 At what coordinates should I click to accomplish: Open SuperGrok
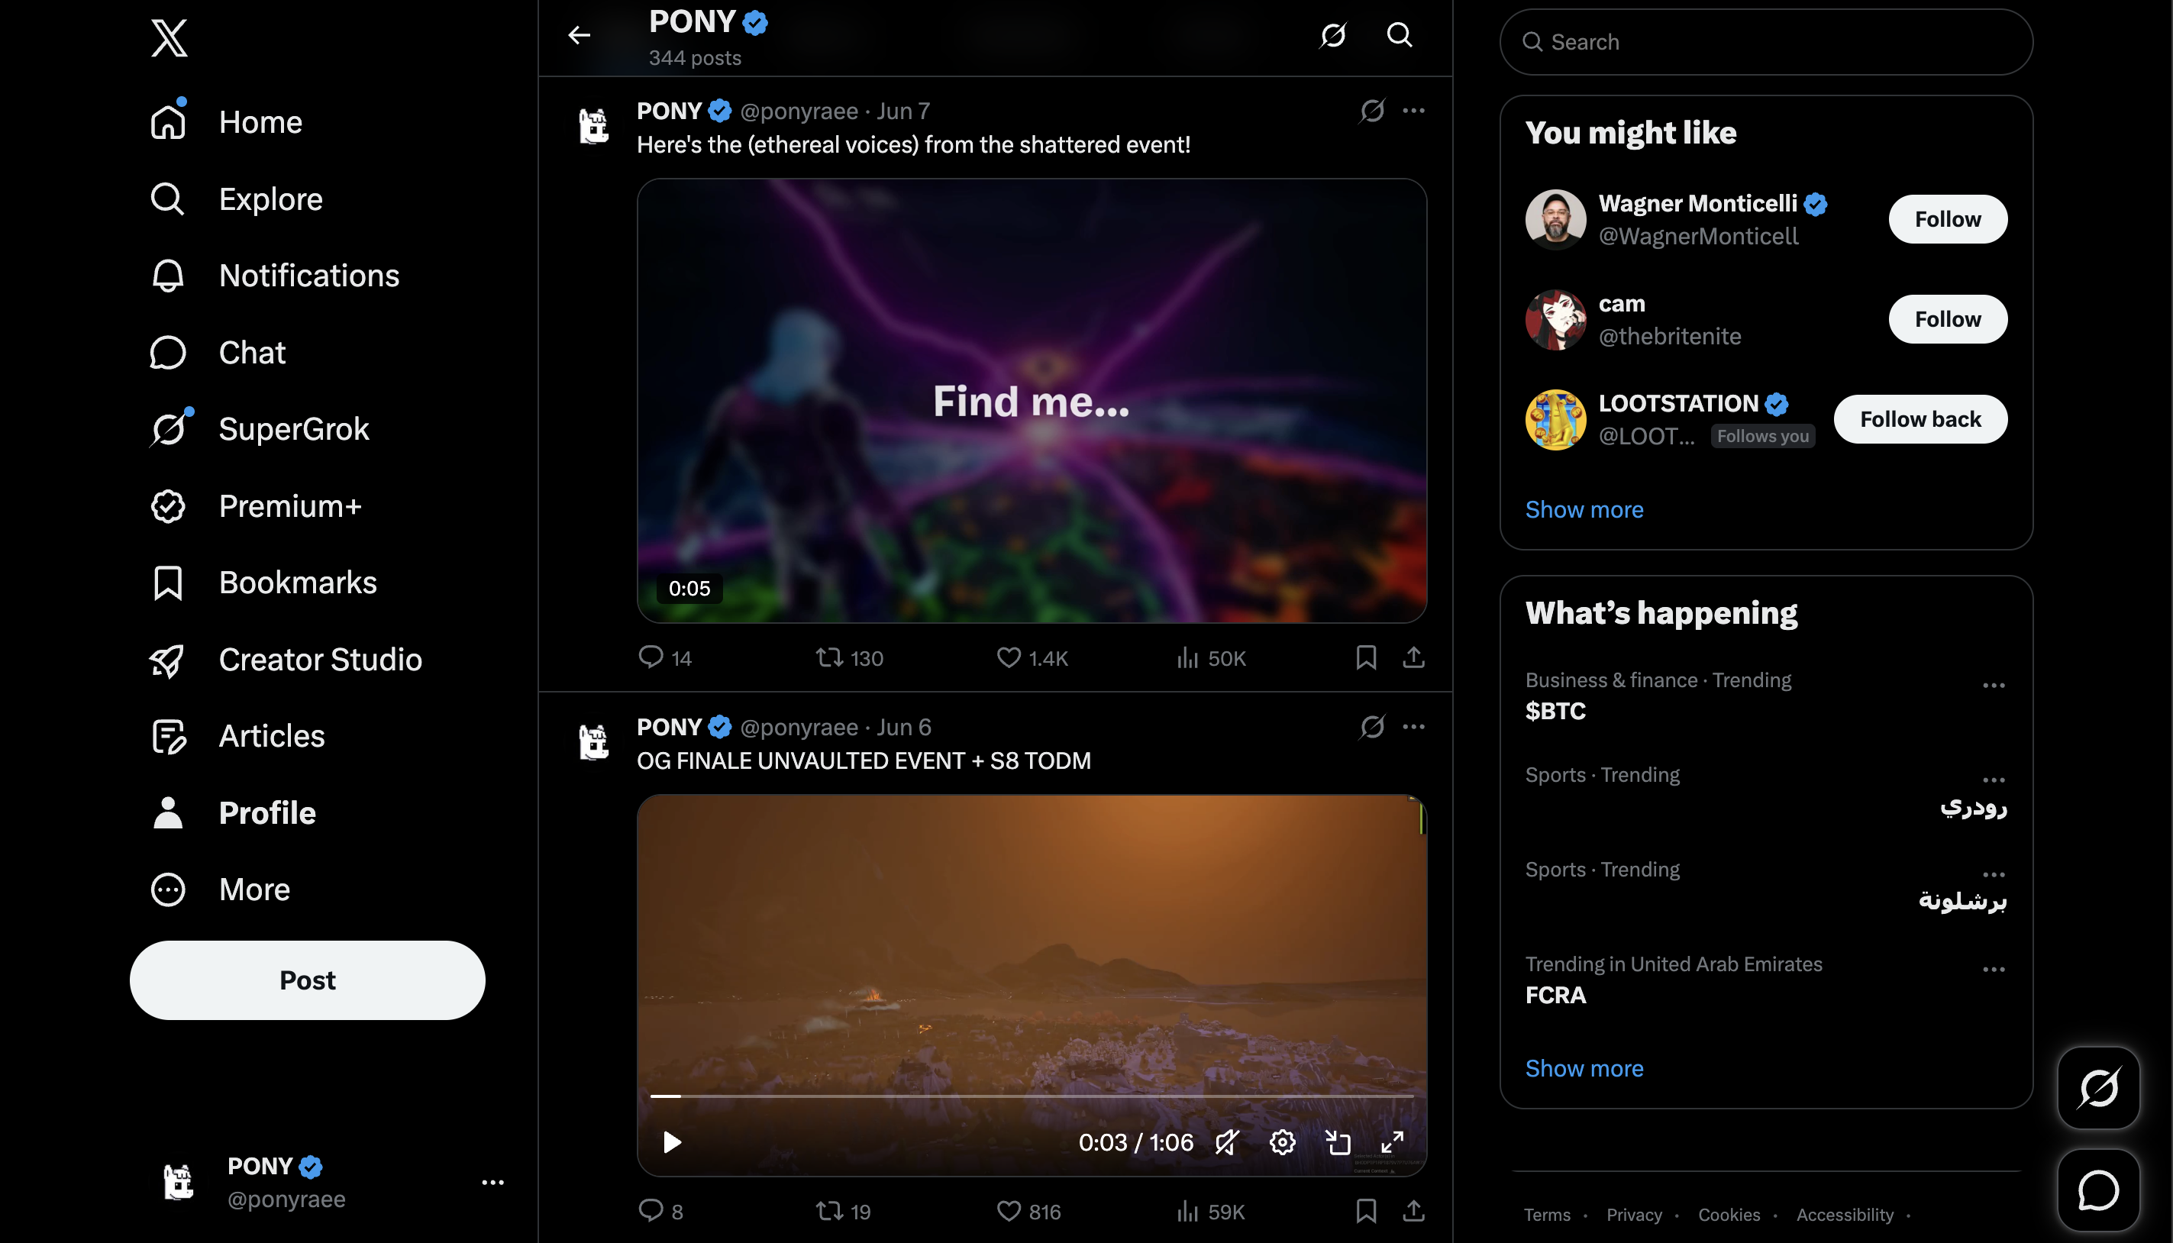[260, 428]
